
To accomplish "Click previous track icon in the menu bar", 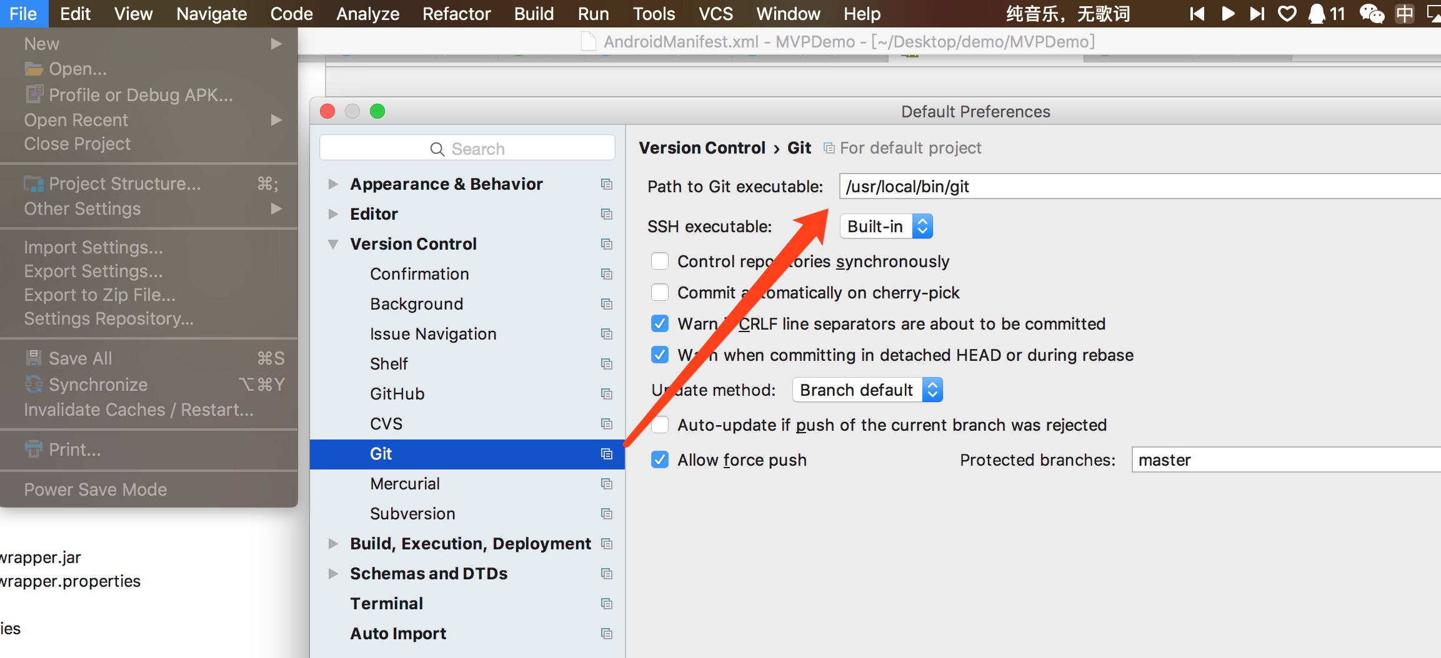I will (1197, 14).
